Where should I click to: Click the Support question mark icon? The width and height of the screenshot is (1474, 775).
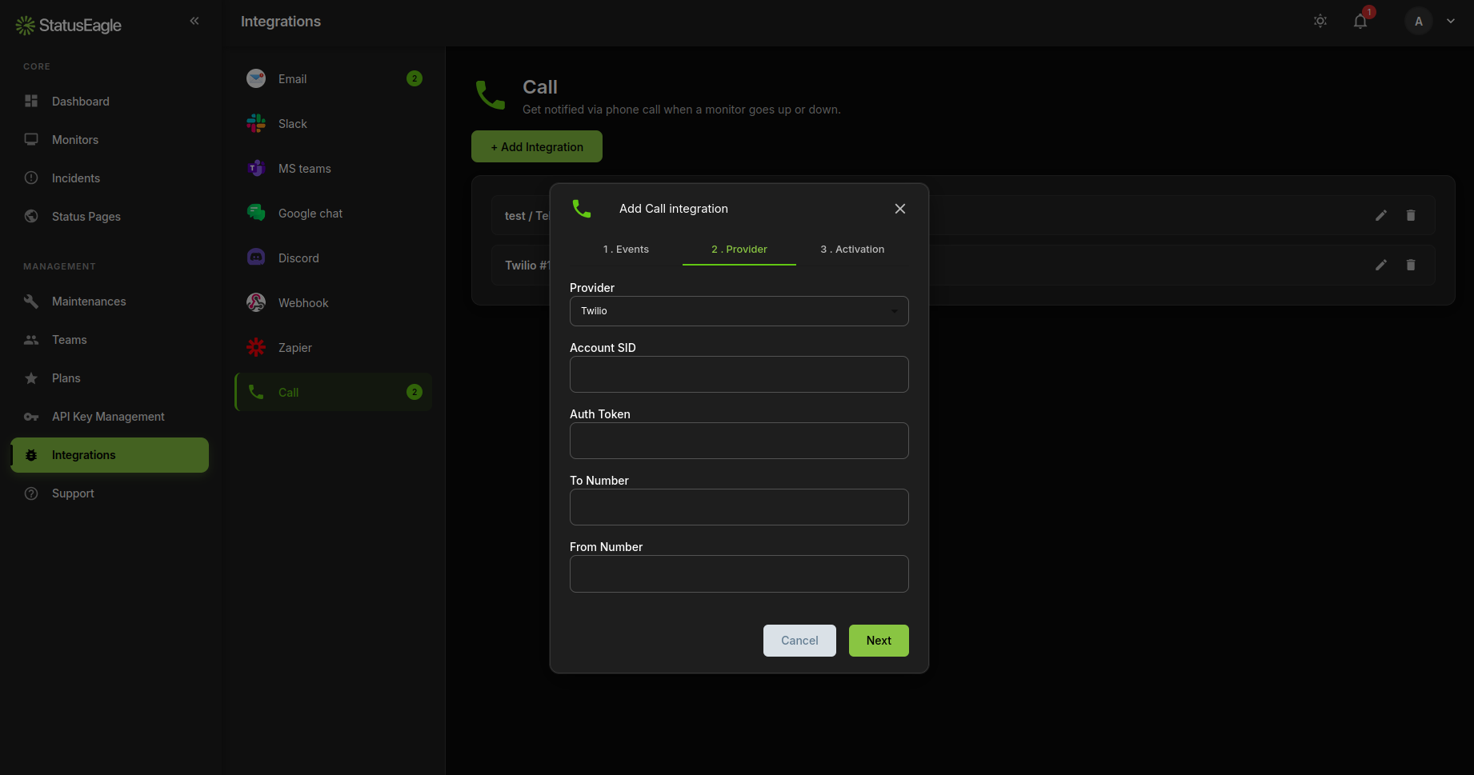(31, 493)
